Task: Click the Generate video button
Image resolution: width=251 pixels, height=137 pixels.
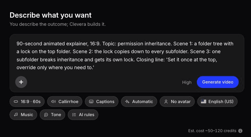Action: 218,82
